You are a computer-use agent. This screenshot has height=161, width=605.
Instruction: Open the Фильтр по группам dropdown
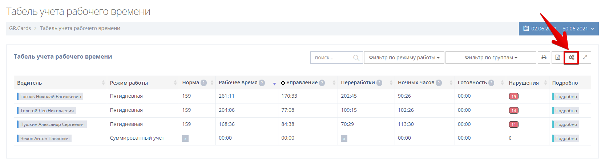[491, 58]
